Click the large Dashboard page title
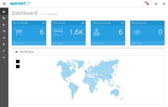 [25, 13]
